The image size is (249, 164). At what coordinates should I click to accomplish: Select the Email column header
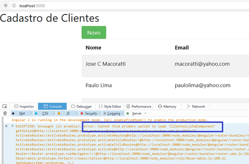pos(182,48)
